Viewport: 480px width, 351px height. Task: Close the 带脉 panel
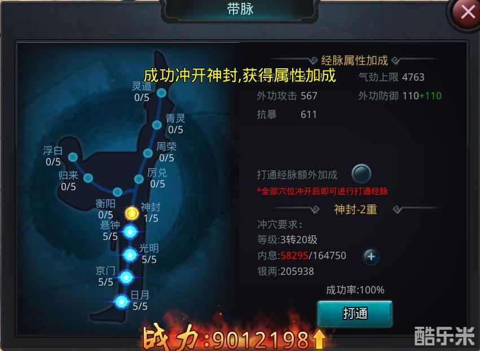(x=467, y=12)
